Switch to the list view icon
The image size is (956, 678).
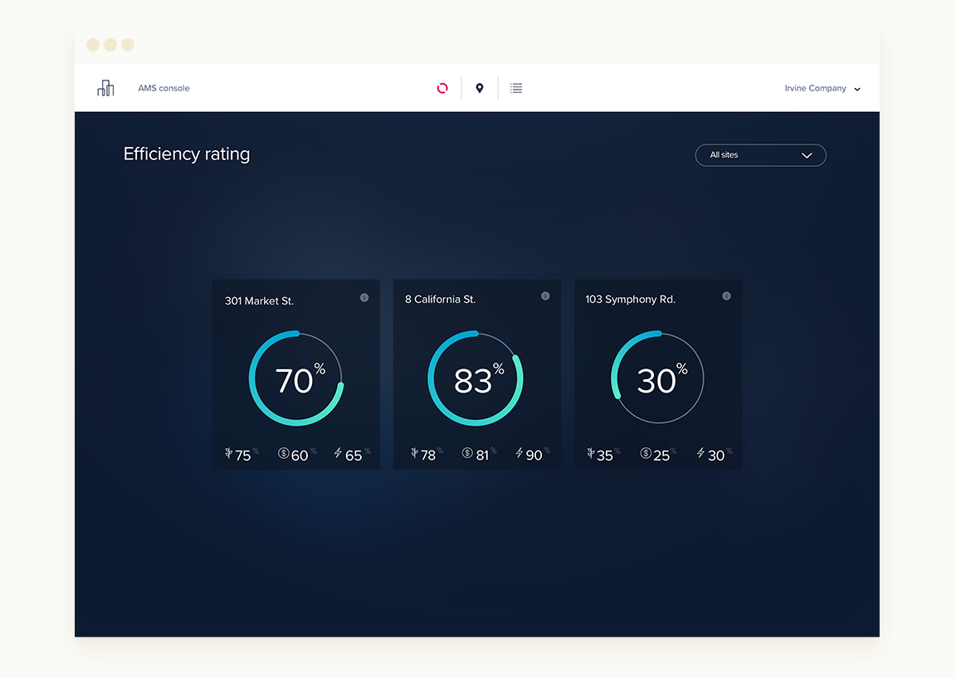click(516, 88)
